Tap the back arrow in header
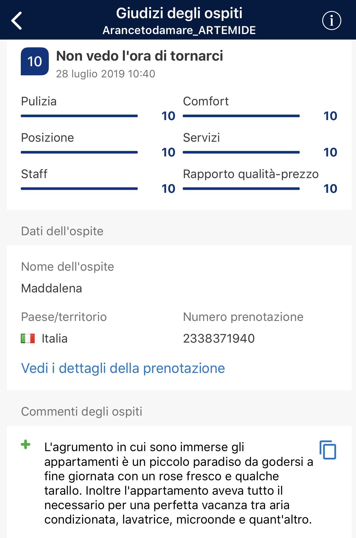Viewport: 356px width, 538px height. [x=16, y=20]
